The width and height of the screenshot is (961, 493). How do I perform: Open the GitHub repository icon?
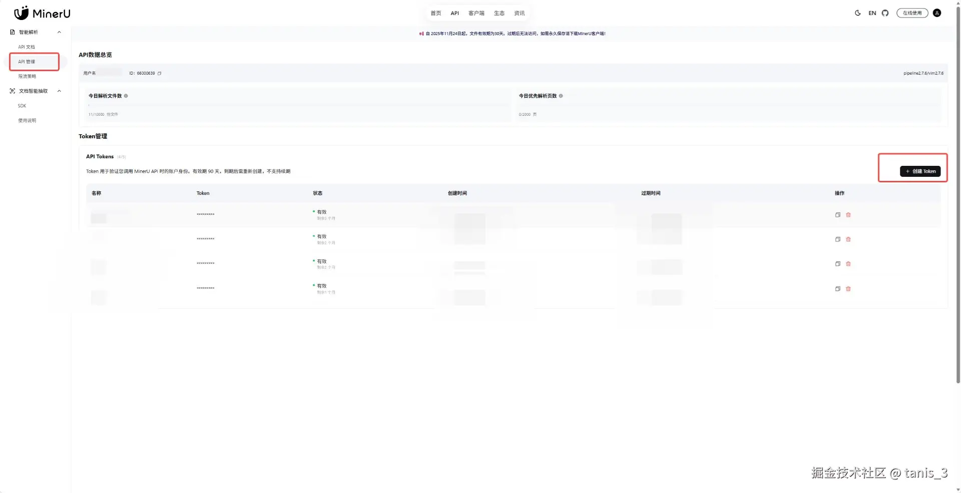pyautogui.click(x=885, y=13)
